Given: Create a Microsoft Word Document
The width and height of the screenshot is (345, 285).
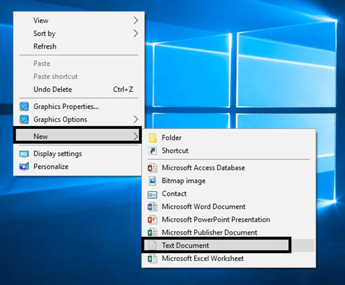Looking at the screenshot, I should pos(229,207).
